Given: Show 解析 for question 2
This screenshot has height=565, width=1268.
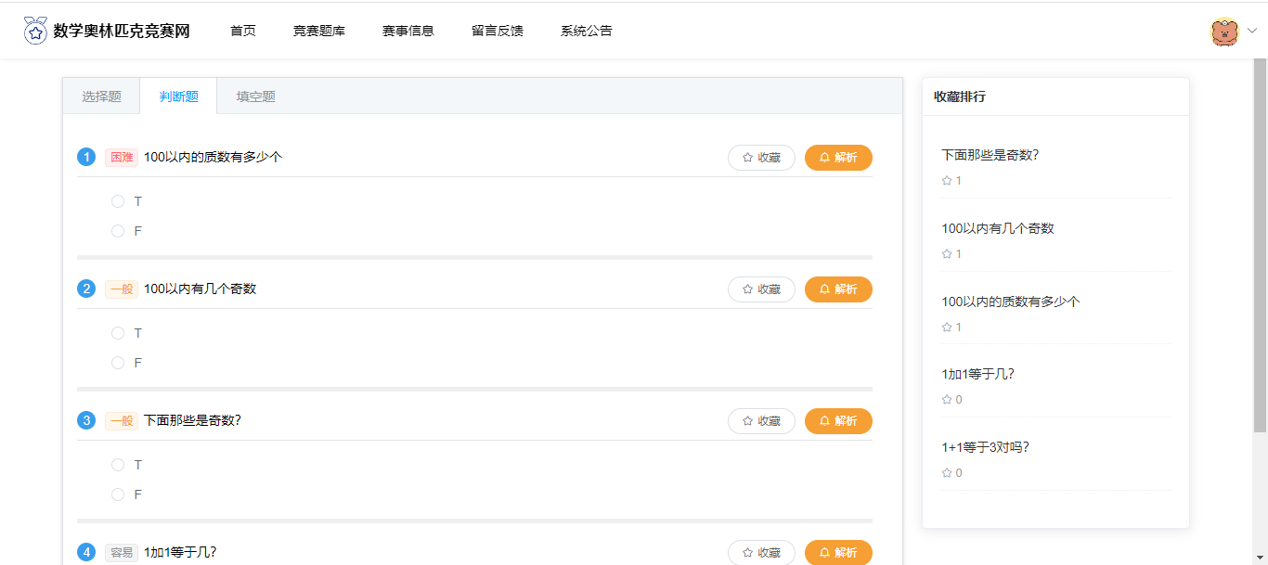Looking at the screenshot, I should pos(838,289).
